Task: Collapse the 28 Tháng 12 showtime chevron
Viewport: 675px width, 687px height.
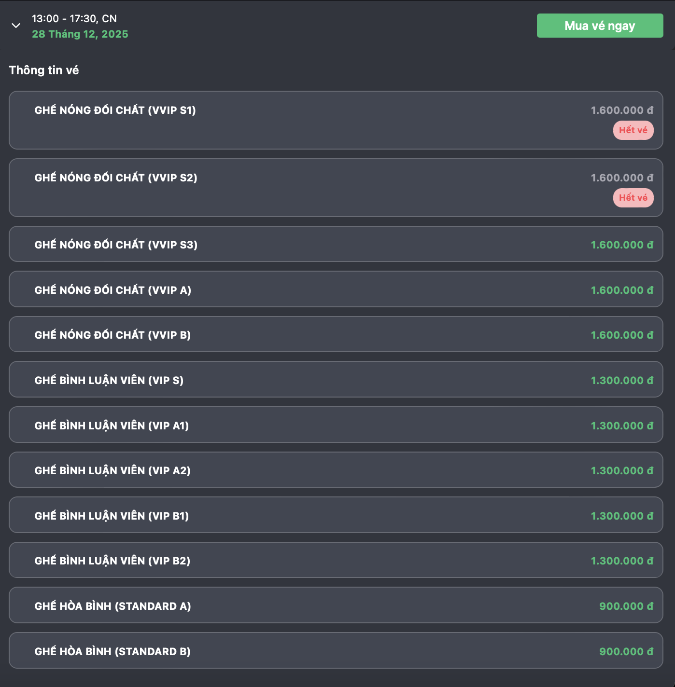Action: (x=16, y=26)
